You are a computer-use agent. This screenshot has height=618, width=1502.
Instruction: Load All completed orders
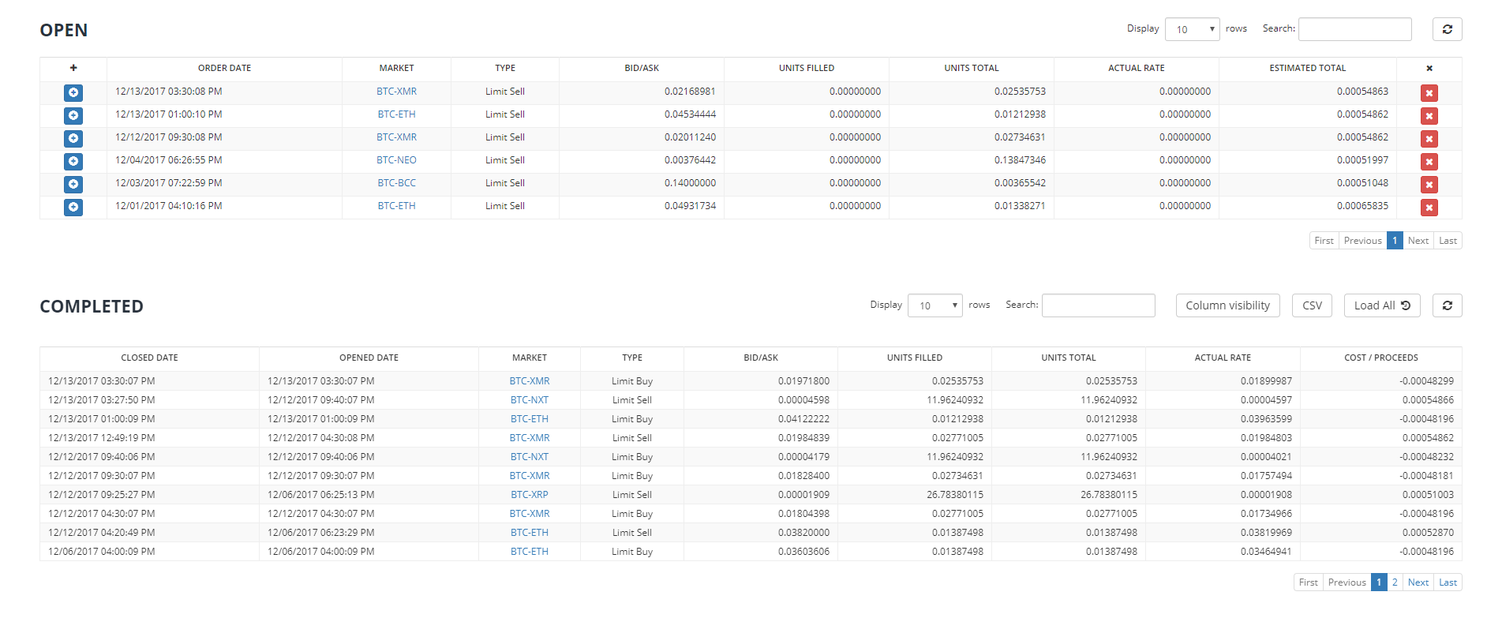(1382, 305)
